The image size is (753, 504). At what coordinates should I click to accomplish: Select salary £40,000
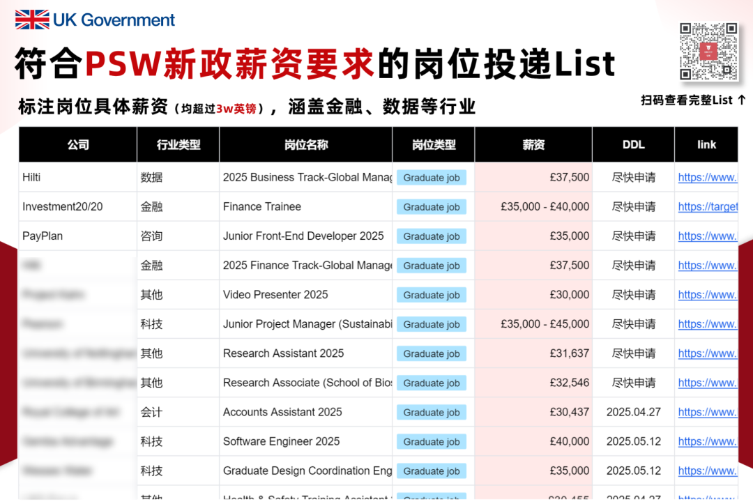[x=570, y=441]
